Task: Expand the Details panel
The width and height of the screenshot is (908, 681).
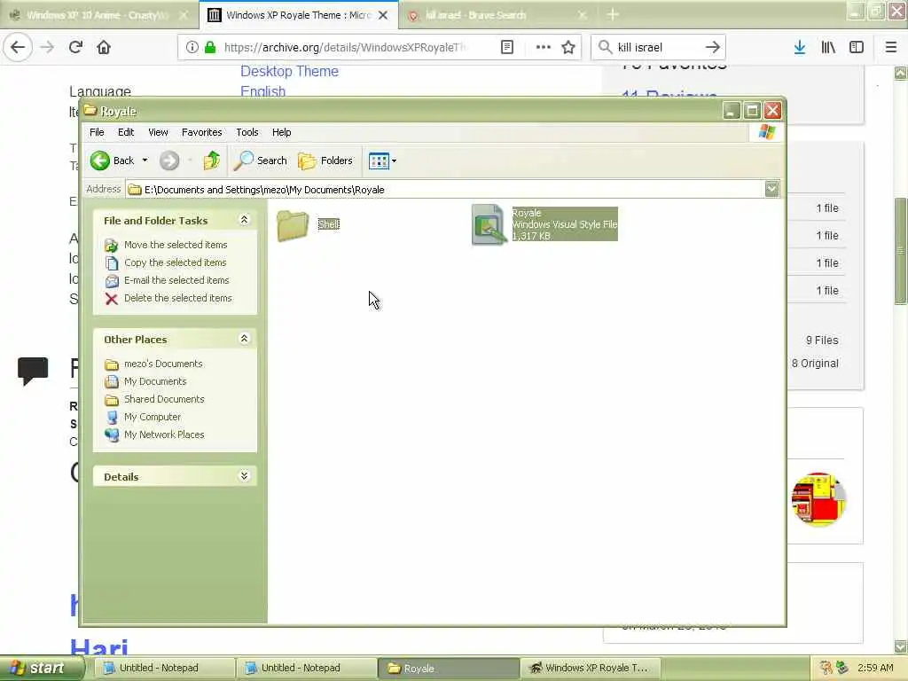Action: pyautogui.click(x=244, y=475)
